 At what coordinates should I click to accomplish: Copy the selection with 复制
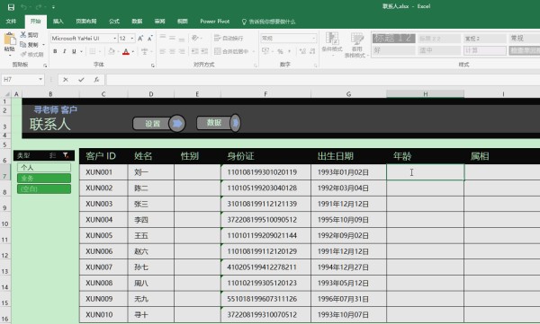(30, 45)
